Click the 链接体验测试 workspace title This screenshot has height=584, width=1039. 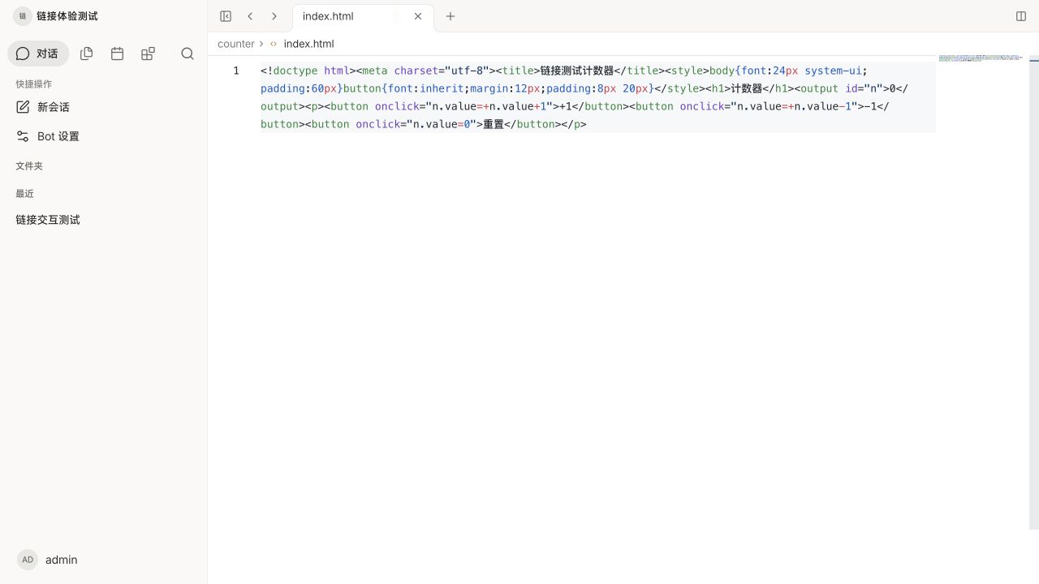coord(67,16)
